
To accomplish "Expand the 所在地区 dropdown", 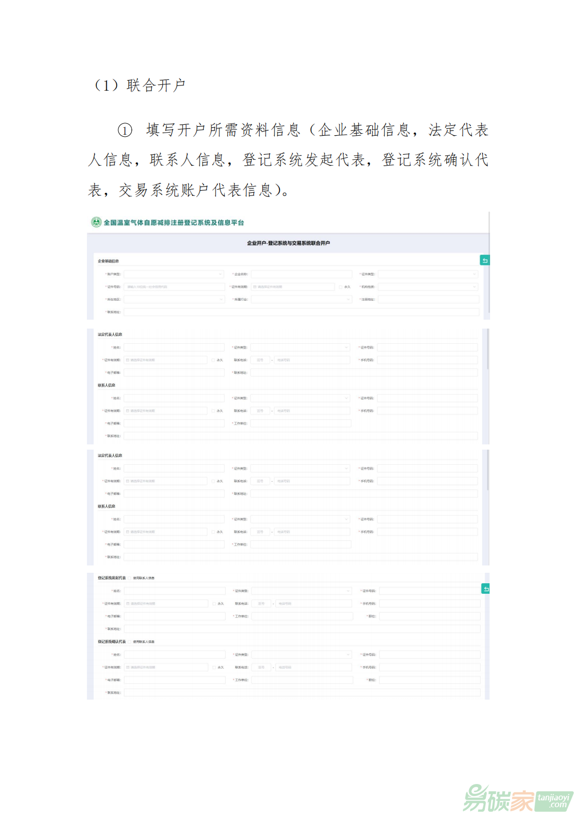I will pos(174,300).
